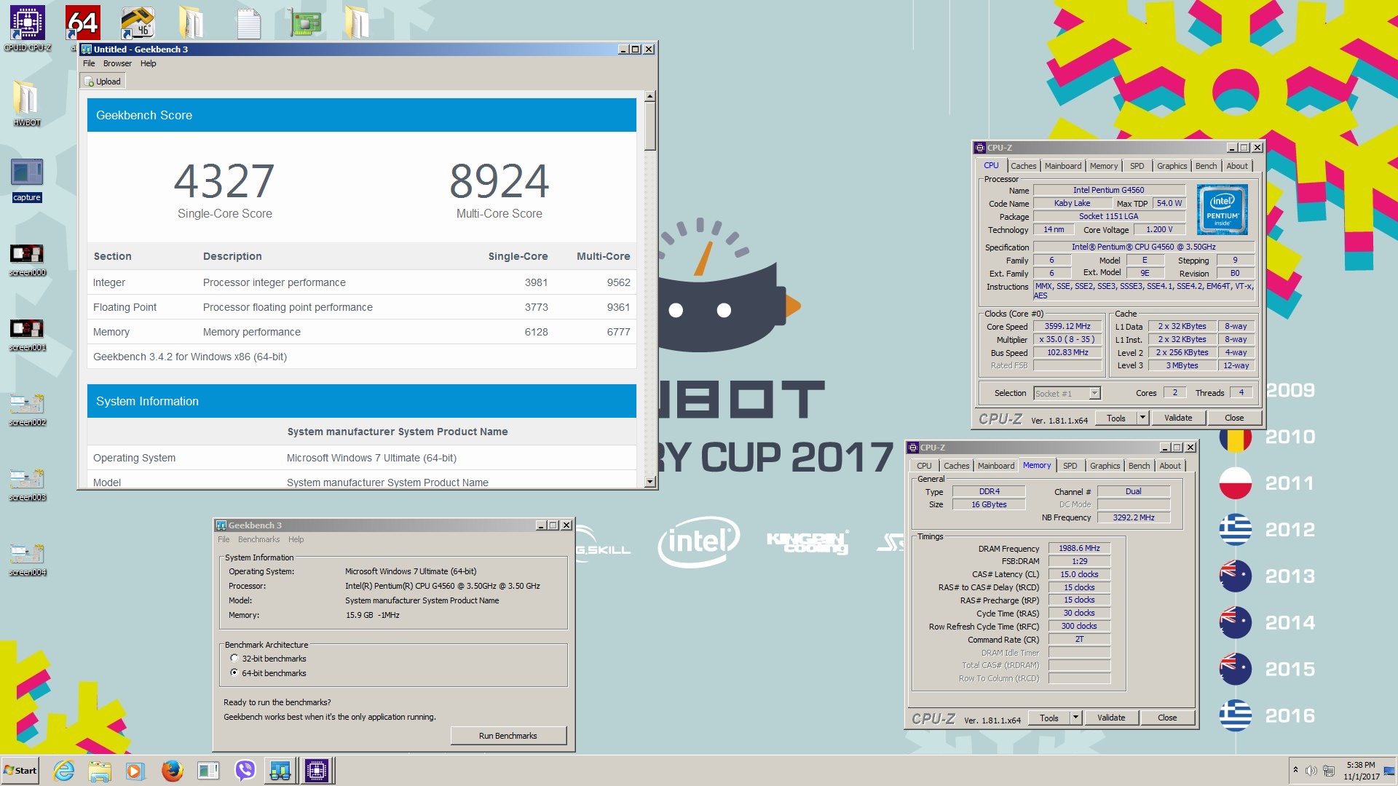The image size is (1398, 786).
Task: Click Single-Core Score 4327
Action: tap(224, 180)
